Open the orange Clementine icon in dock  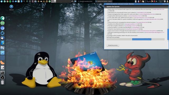pyautogui.click(x=2, y=63)
